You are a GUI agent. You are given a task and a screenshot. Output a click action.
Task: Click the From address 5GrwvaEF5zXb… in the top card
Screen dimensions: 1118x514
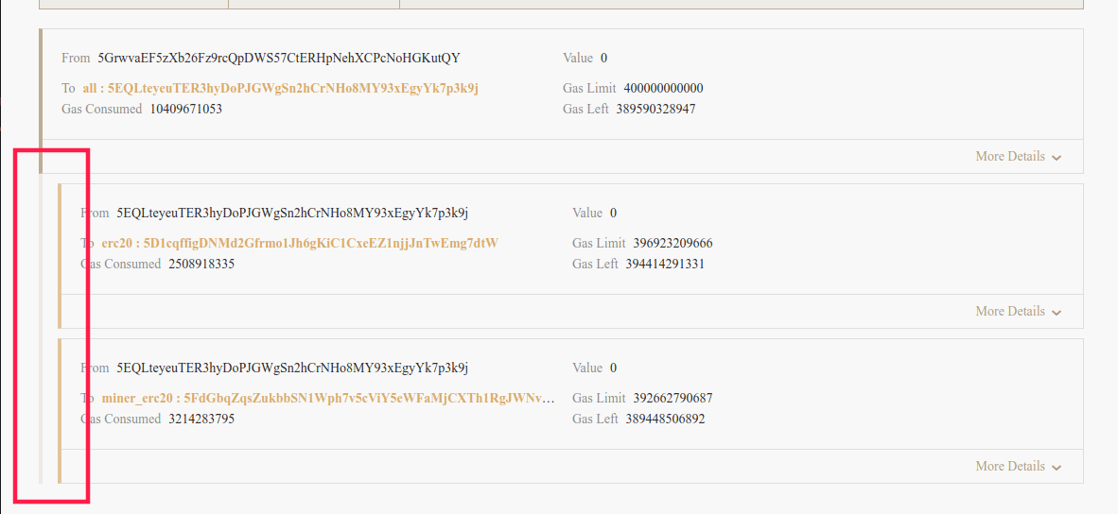(279, 58)
